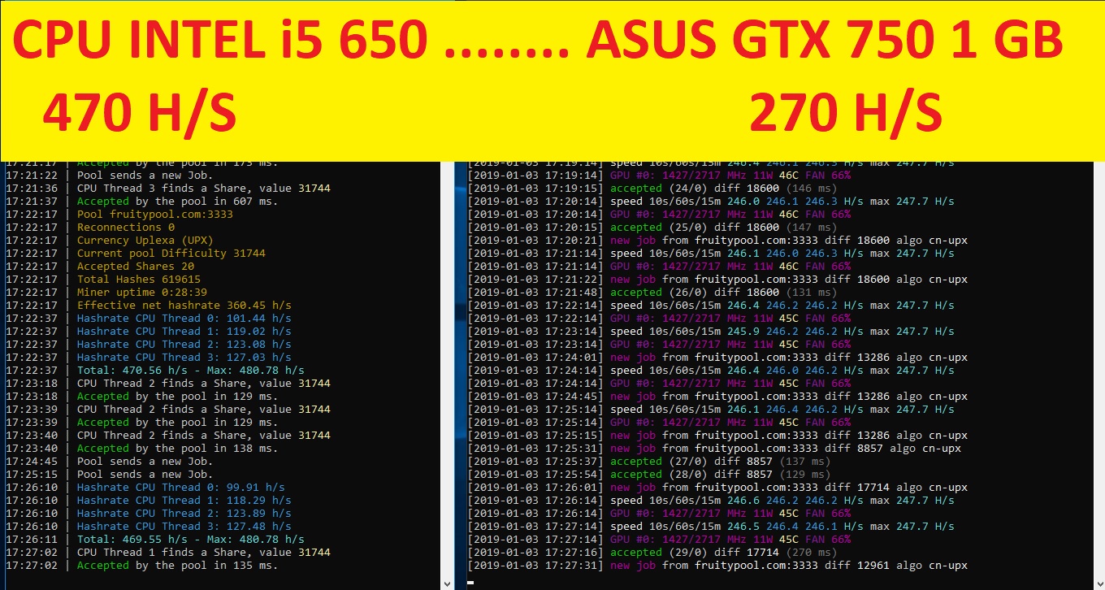Select the 17:22:14 'speed 10s/60s/15m' line

(x=711, y=306)
